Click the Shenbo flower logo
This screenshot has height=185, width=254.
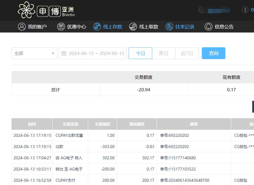(x=27, y=10)
